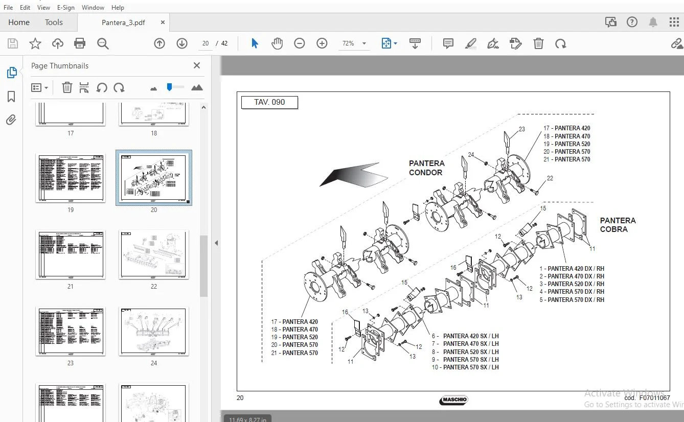Screen dimensions: 684x422
Task: Open the thumbnails options menu dropdown
Action: 39,87
